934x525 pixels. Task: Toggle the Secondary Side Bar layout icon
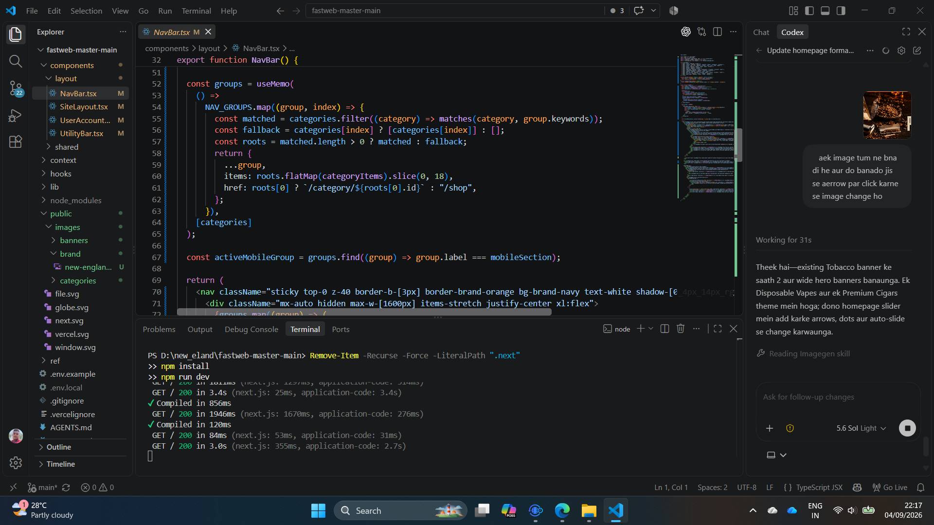point(841,11)
